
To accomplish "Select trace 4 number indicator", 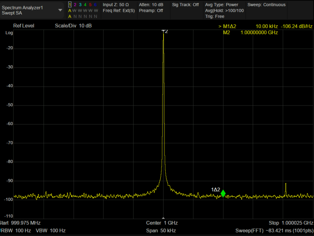I will coord(85,5).
